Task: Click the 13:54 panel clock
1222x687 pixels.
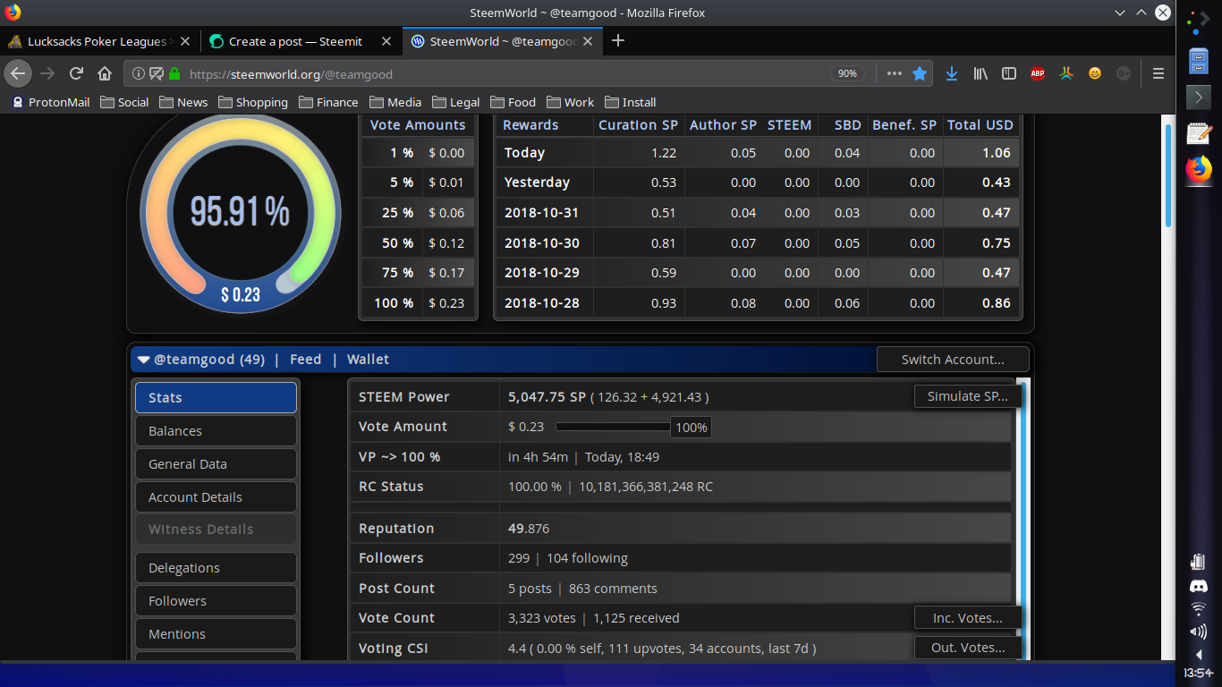Action: click(x=1199, y=673)
